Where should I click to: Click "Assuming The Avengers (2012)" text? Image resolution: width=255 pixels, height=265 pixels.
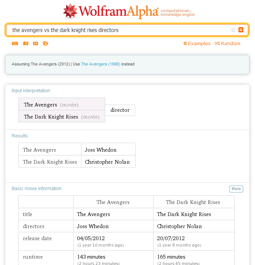(41, 64)
